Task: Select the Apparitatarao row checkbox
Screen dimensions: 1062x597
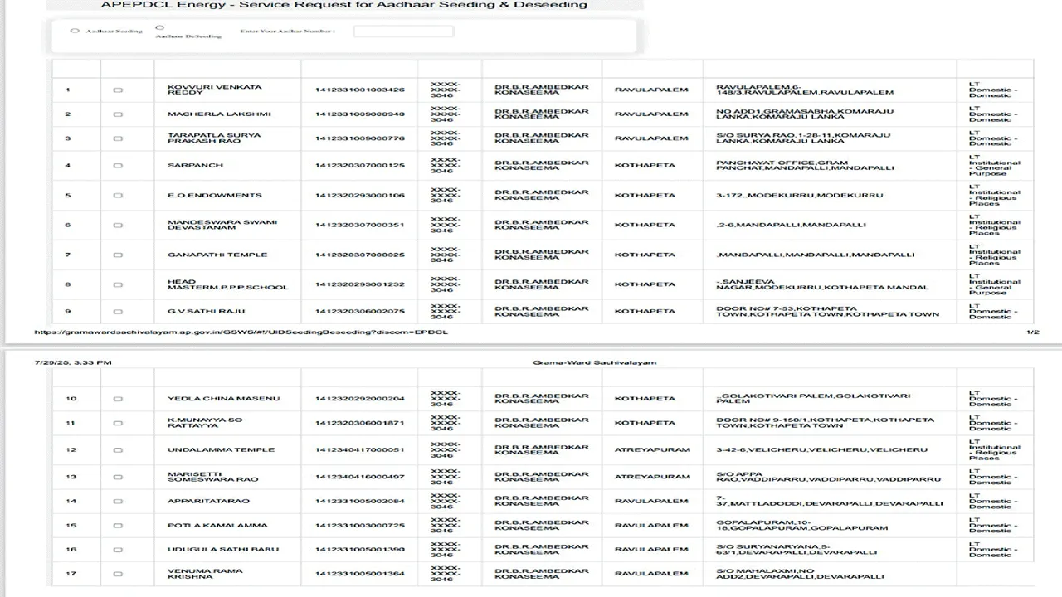Action: coord(118,502)
